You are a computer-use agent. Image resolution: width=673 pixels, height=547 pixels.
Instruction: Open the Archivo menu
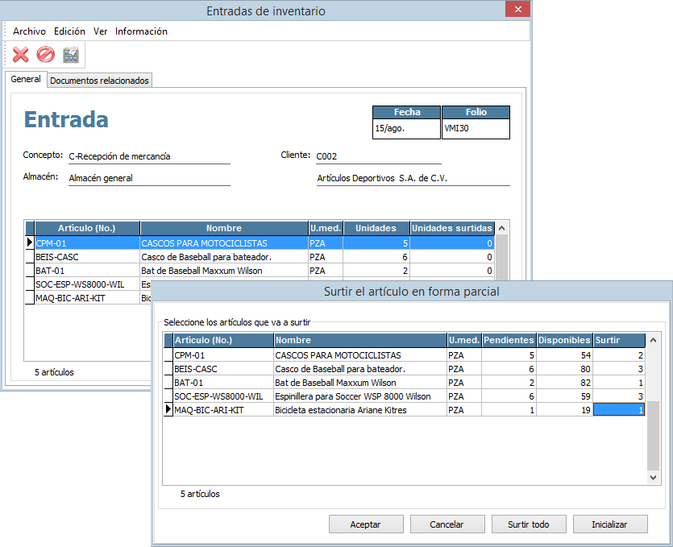(29, 31)
